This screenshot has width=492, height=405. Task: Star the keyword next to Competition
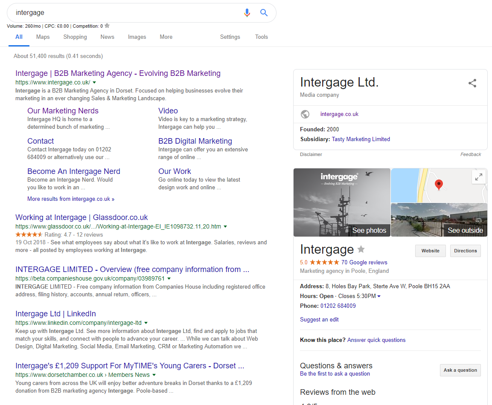[x=107, y=26]
